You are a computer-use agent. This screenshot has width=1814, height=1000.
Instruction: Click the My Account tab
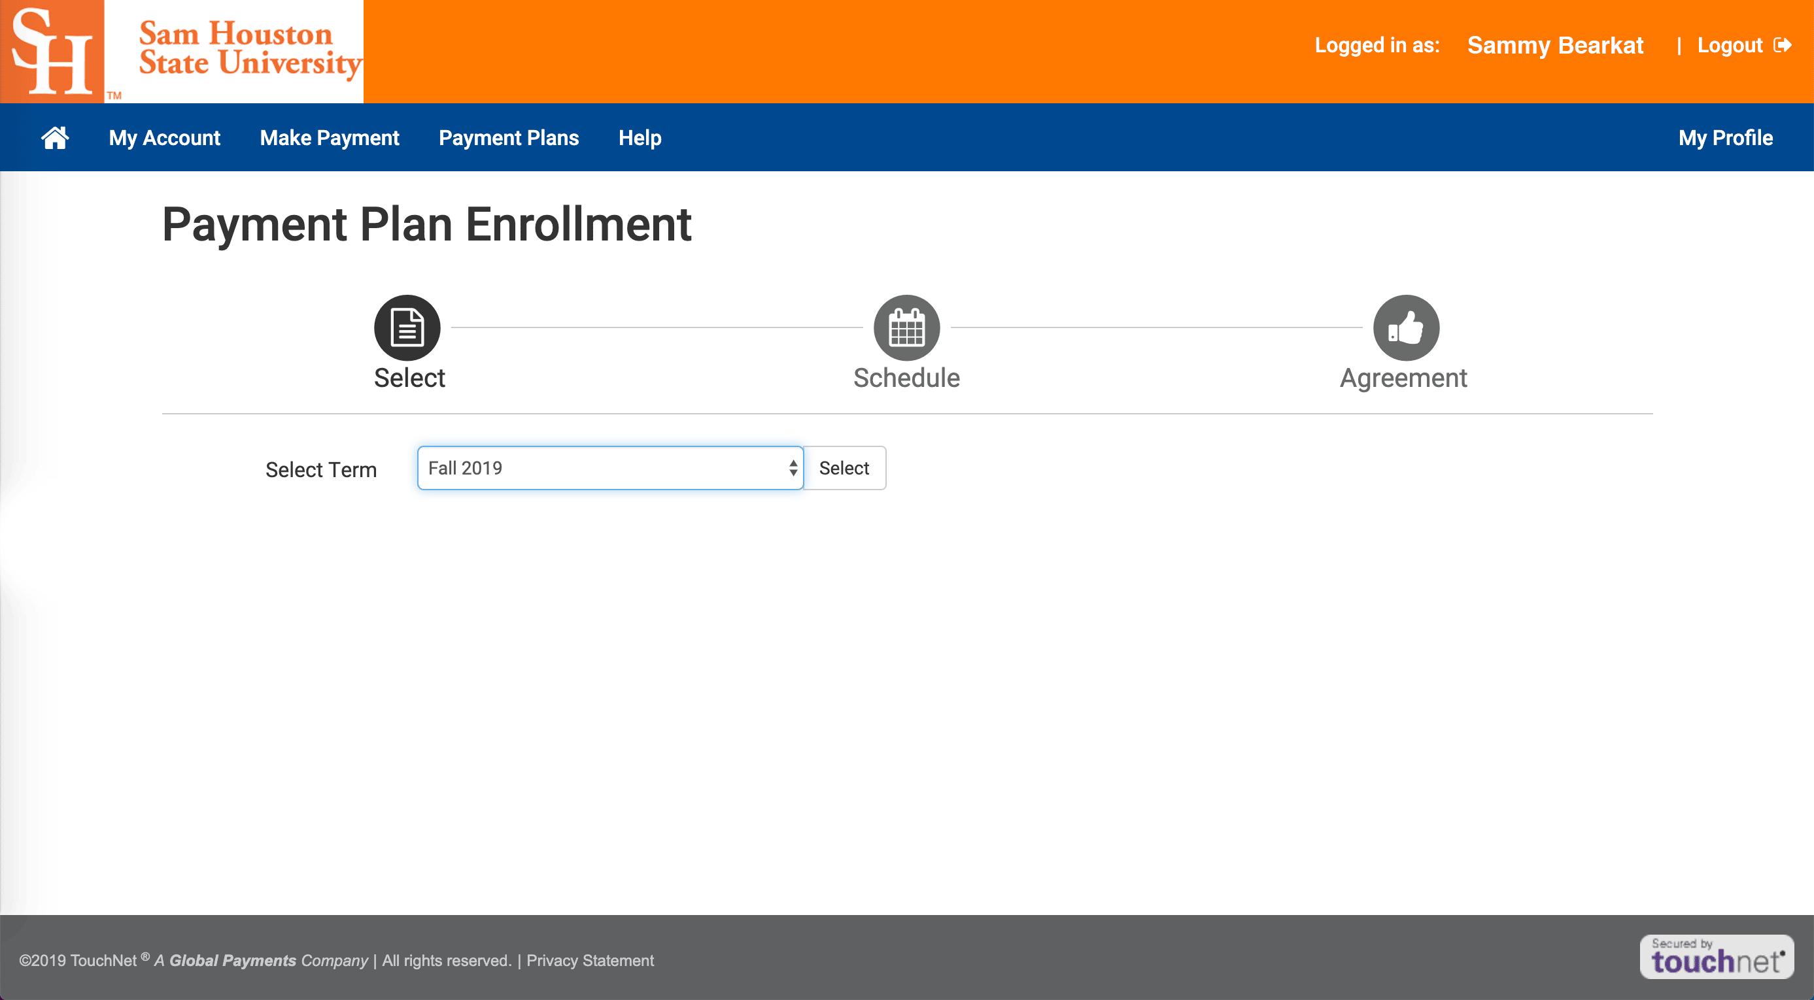pyautogui.click(x=165, y=137)
